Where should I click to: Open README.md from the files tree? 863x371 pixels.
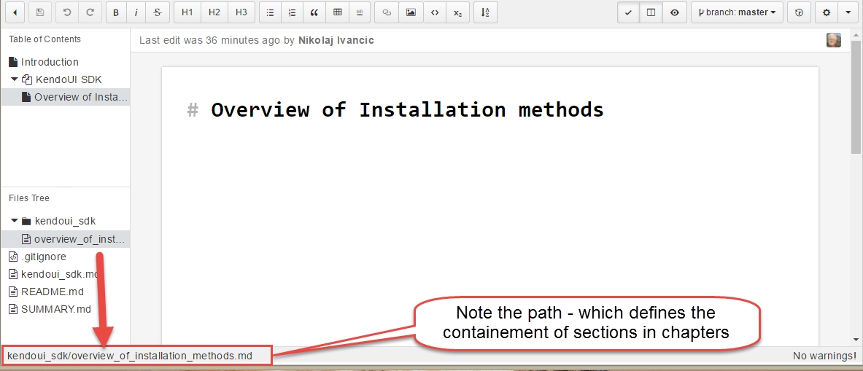pyautogui.click(x=52, y=292)
